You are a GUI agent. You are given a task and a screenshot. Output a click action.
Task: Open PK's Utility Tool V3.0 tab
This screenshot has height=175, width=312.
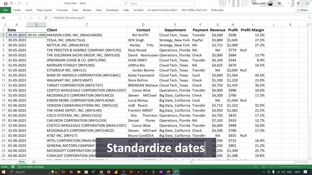point(194,10)
